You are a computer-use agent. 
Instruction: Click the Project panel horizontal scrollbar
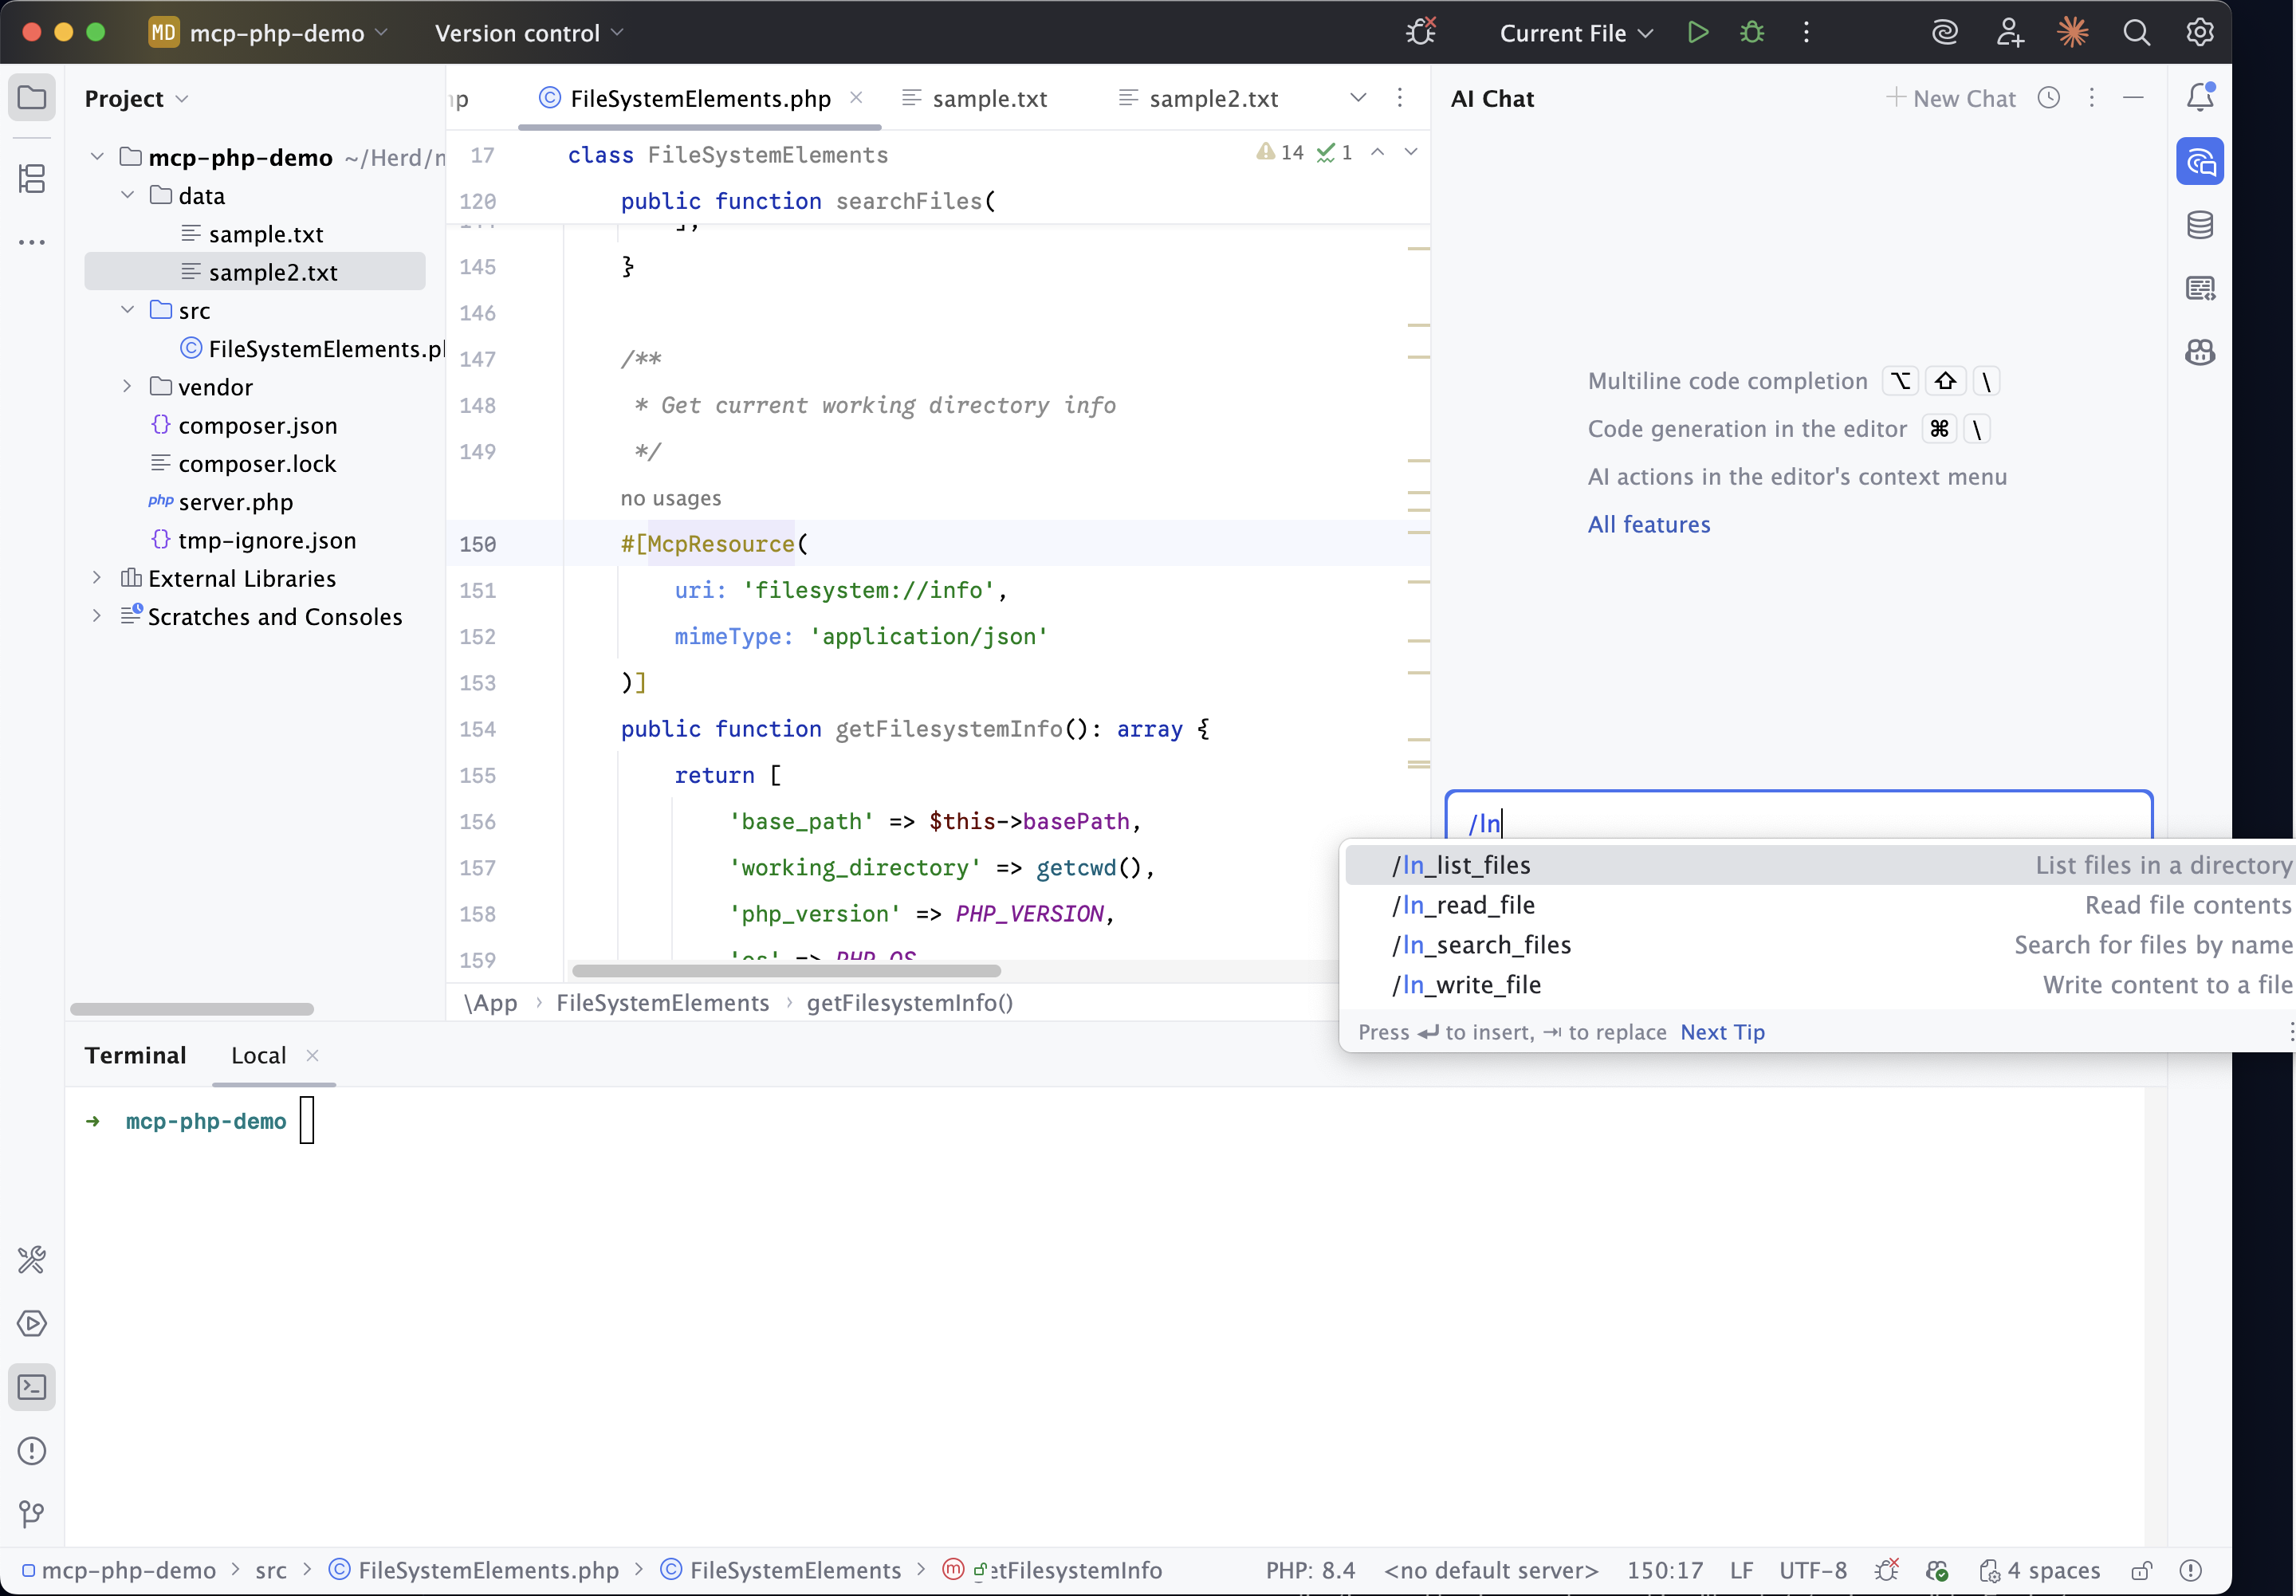(x=192, y=1009)
